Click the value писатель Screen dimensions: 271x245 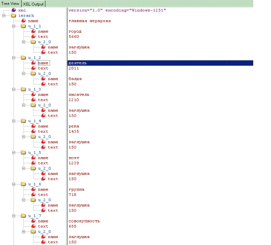coord(79,94)
